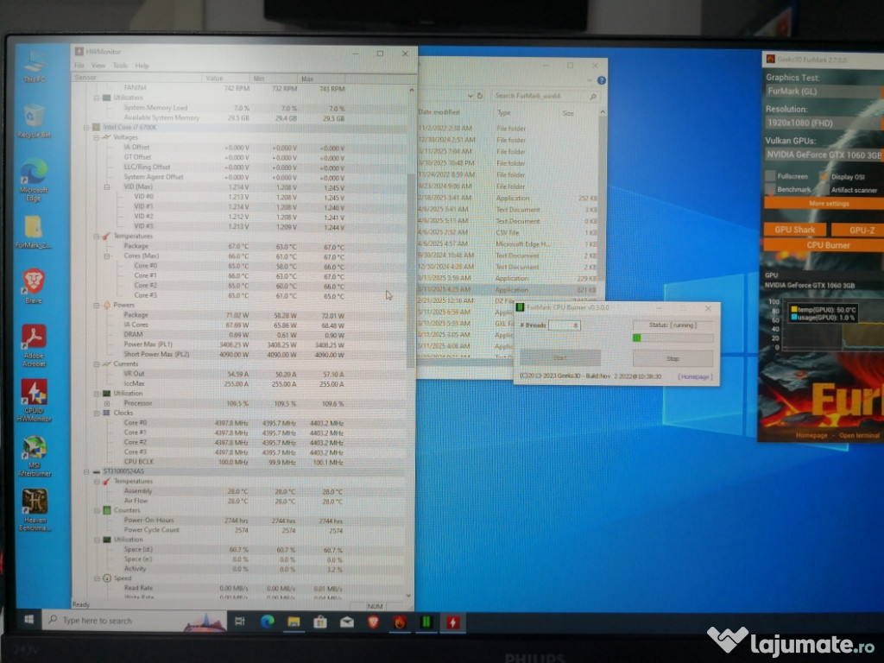Collapse the ST31000524AS drive node
This screenshot has width=884, height=663.
point(86,471)
